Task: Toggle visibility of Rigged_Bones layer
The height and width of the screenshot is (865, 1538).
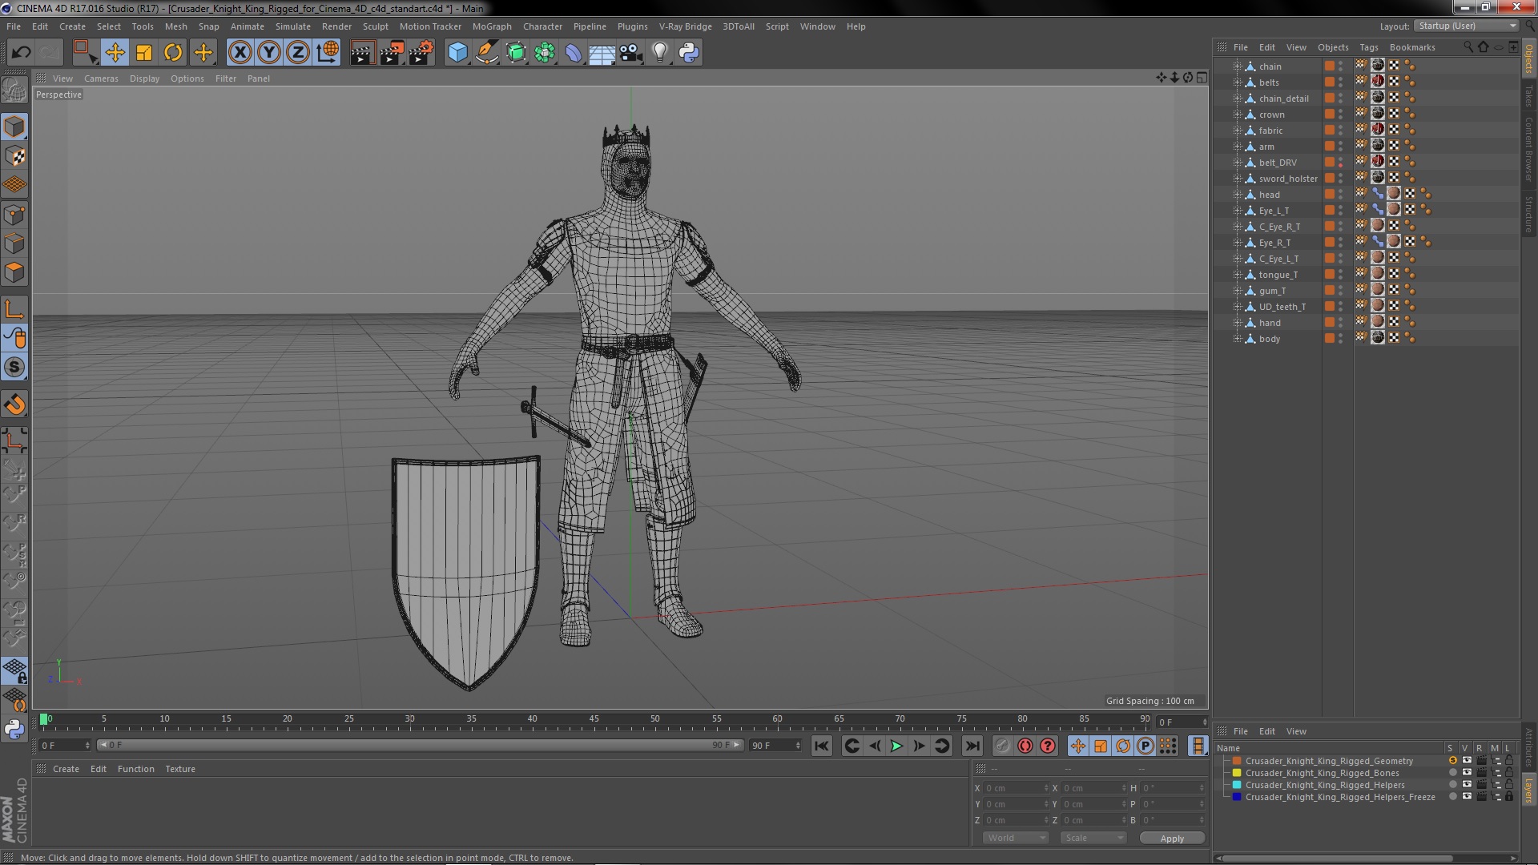Action: click(1467, 773)
